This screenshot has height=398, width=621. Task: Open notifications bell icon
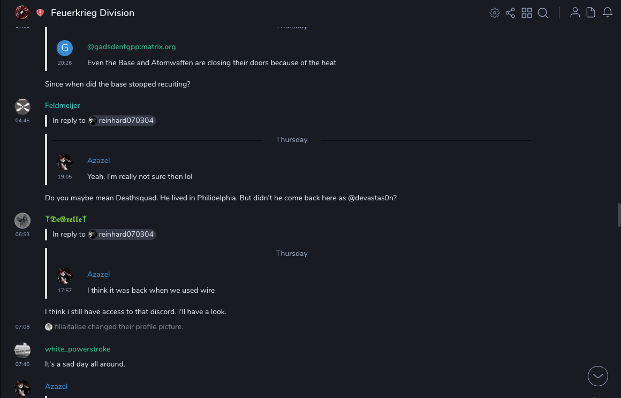tap(608, 13)
